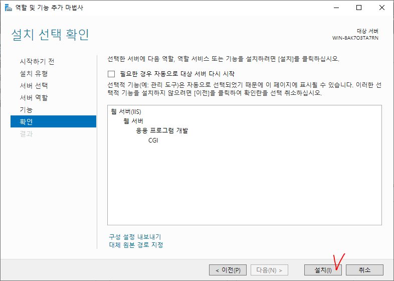Select the 서버 선택 step

point(34,85)
